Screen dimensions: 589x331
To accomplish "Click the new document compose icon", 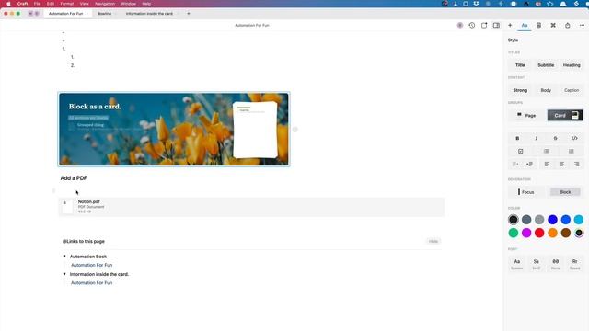I will tap(484, 25).
